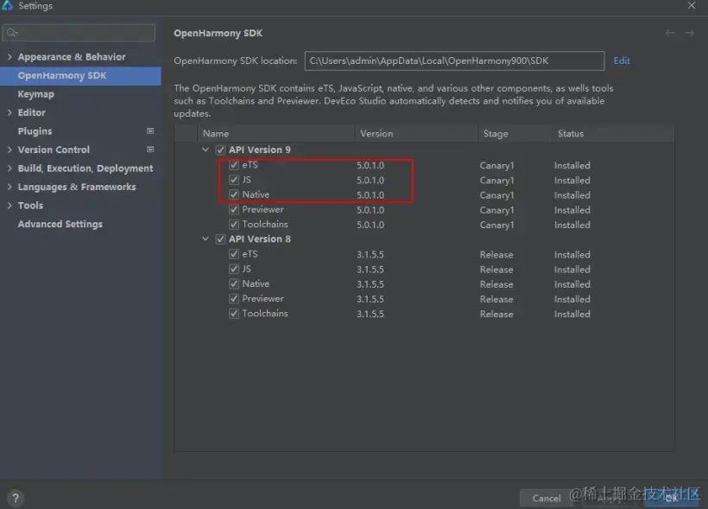708x509 pixels.
Task: Uncheck eTS under API Version 9
Action: point(233,165)
